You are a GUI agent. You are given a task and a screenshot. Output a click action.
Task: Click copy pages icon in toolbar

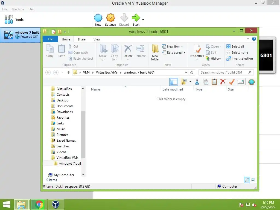tap(206, 82)
